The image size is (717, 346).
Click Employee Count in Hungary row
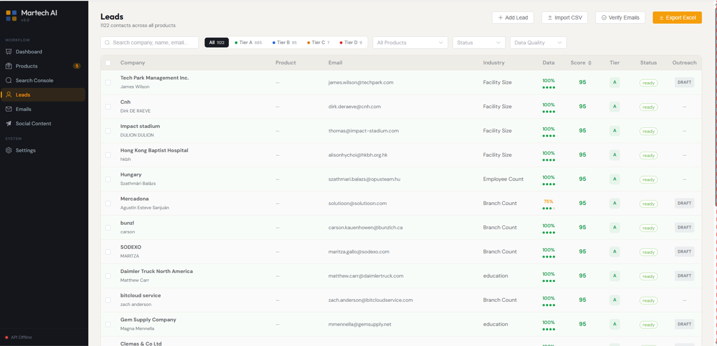[x=503, y=179]
